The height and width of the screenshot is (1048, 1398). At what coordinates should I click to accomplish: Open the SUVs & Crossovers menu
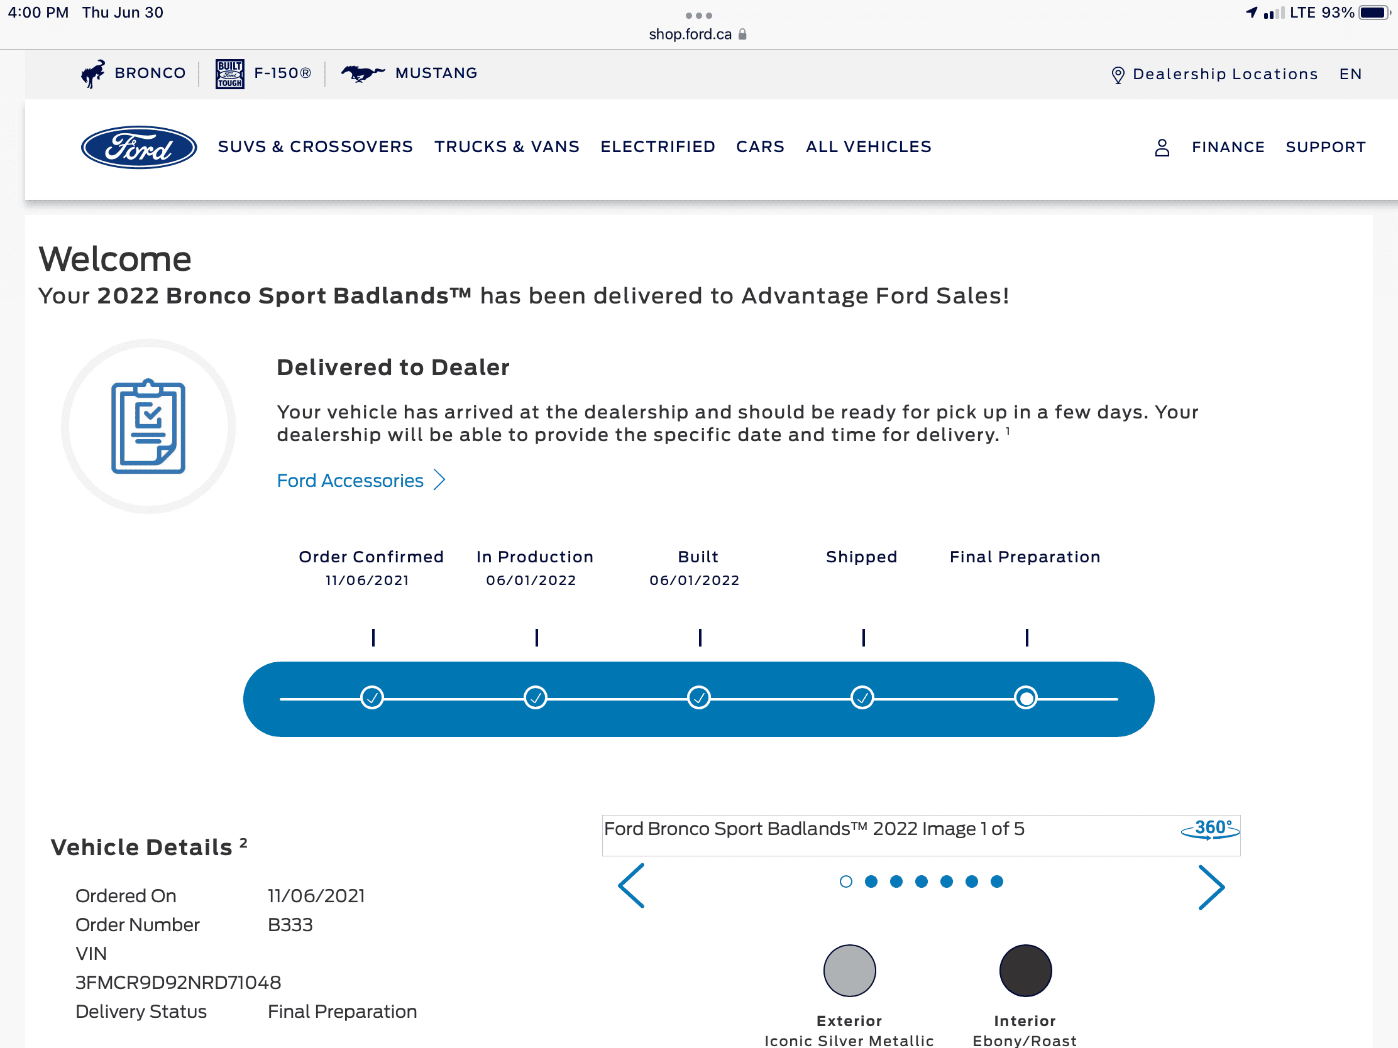click(x=316, y=146)
